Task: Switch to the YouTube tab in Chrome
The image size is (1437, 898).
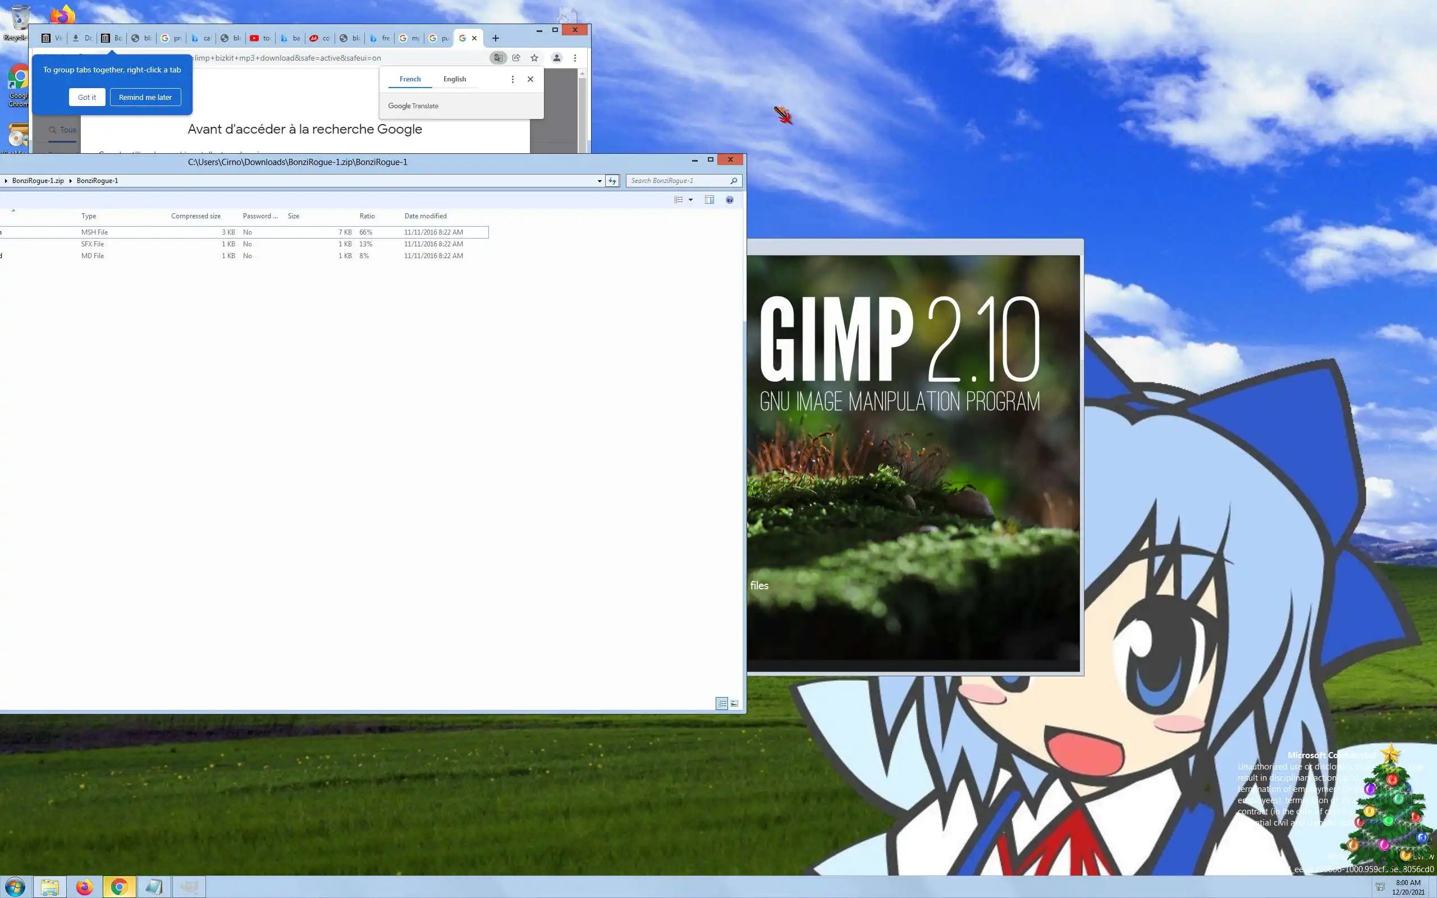Action: 259,38
